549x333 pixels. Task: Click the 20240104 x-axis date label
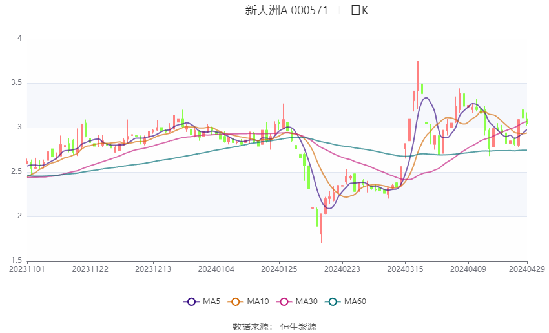[216, 269]
